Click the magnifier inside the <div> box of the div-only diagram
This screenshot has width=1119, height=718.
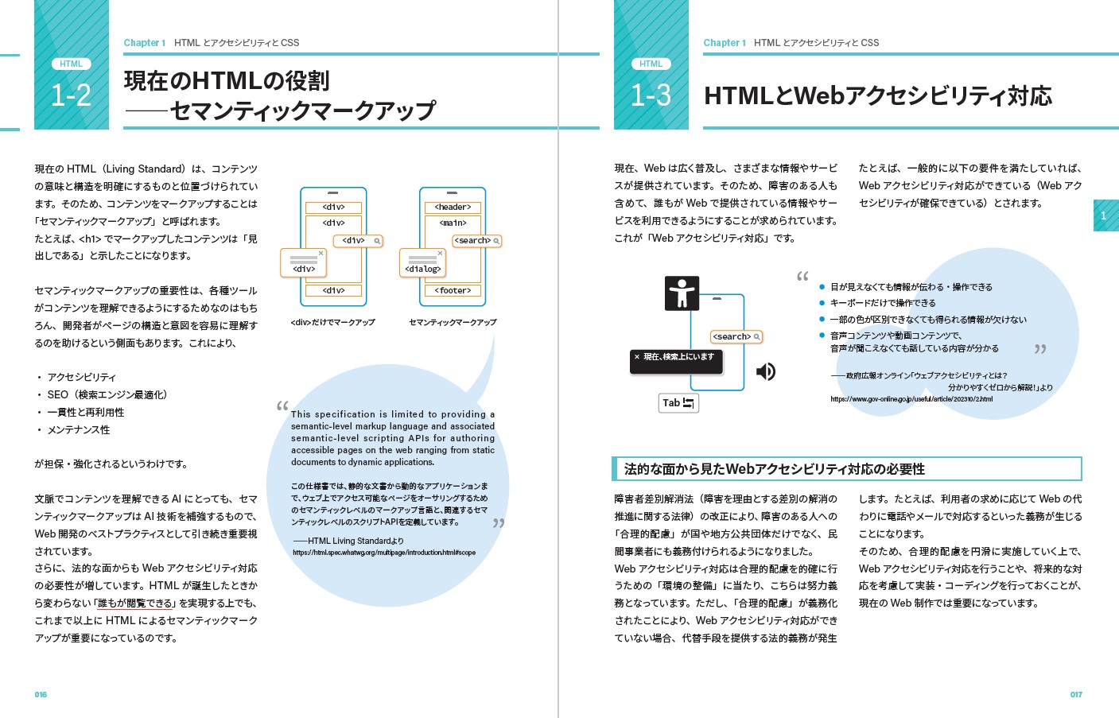377,241
